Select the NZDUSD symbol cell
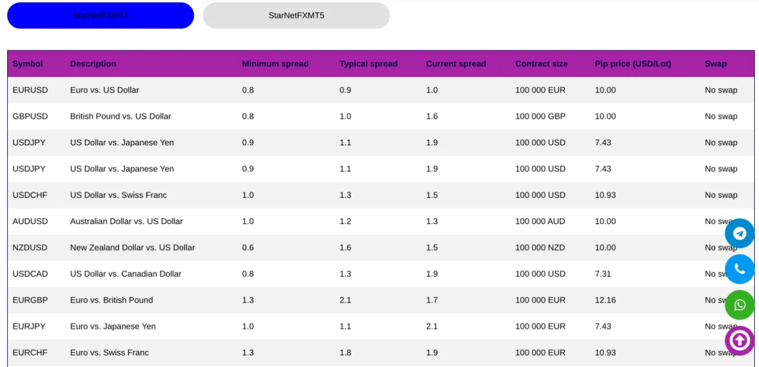The width and height of the screenshot is (759, 367). click(30, 247)
